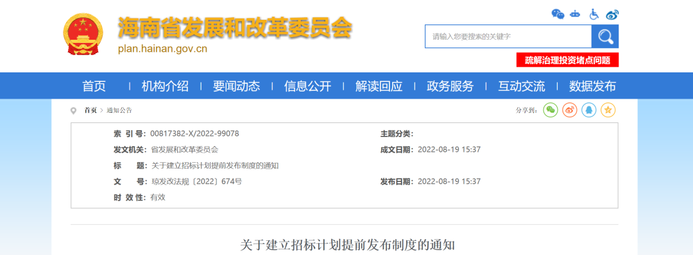
Task: Click the 时效性 label
Action: 130,197
